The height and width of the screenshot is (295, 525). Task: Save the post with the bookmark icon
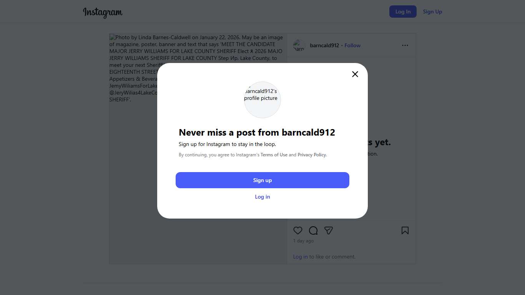405,230
